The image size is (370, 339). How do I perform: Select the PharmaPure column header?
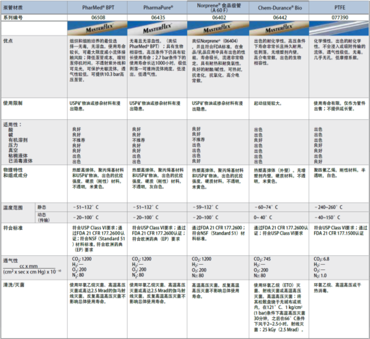coord(158,8)
